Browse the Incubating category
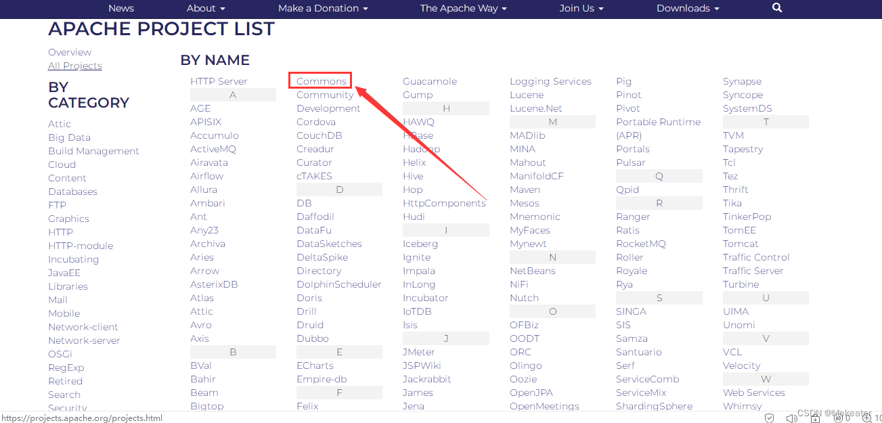 [x=73, y=259]
